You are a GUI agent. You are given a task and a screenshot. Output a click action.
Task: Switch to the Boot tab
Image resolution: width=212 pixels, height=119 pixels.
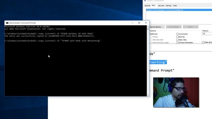coord(154,5)
